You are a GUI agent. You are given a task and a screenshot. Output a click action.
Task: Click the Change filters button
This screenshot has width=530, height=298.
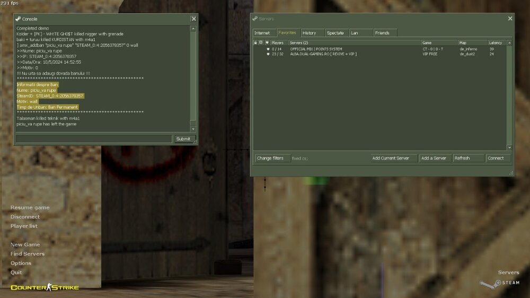tap(270, 158)
